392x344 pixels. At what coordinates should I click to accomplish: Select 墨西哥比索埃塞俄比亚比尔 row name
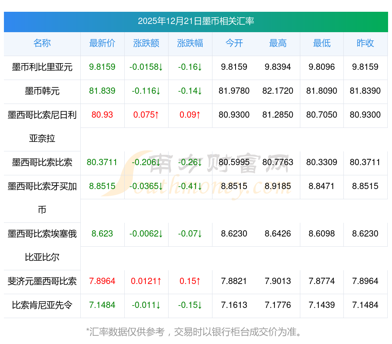(42, 245)
